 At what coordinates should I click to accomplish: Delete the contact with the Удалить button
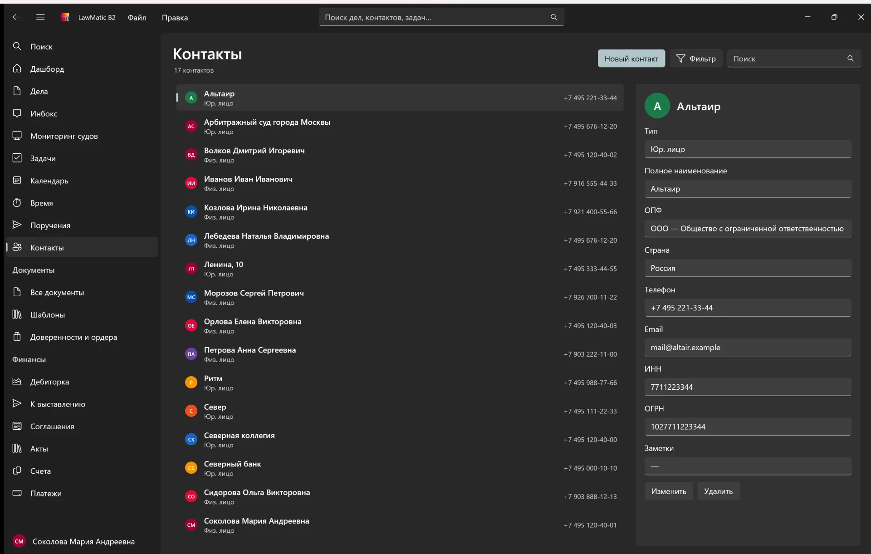pos(718,491)
